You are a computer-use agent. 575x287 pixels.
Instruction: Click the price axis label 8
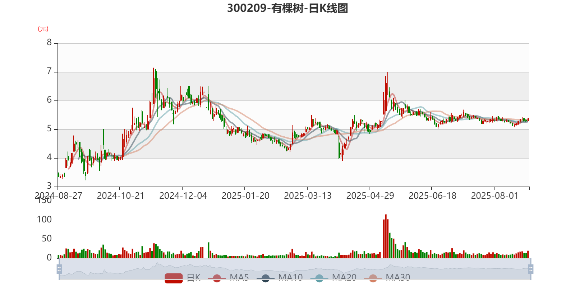coord(49,43)
